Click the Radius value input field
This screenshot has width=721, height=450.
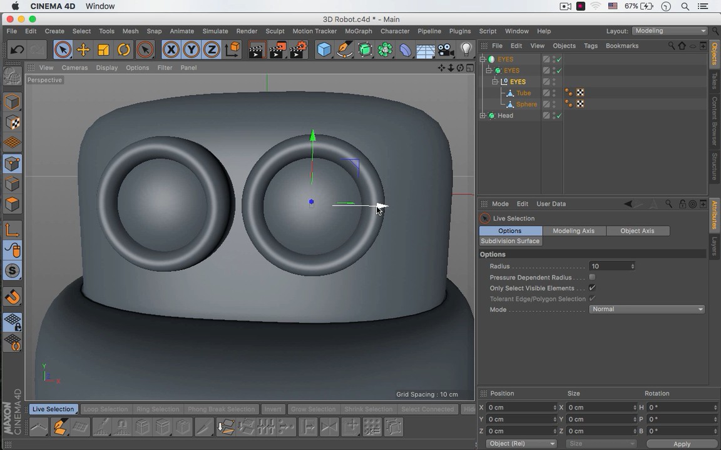pyautogui.click(x=610, y=266)
